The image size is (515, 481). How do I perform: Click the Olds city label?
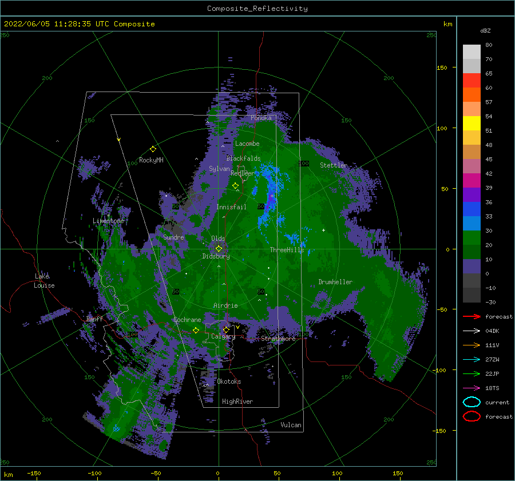(218, 238)
